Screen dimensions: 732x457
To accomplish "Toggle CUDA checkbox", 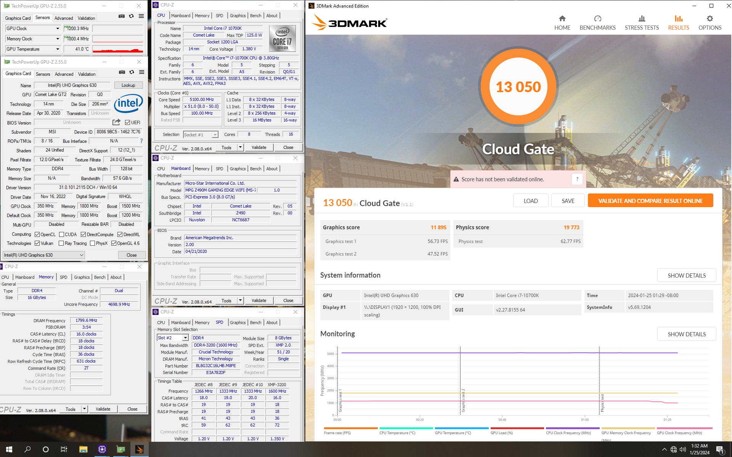I will click(61, 235).
